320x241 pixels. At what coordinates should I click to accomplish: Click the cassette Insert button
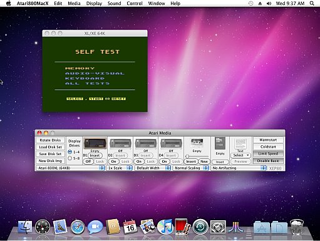(191, 162)
